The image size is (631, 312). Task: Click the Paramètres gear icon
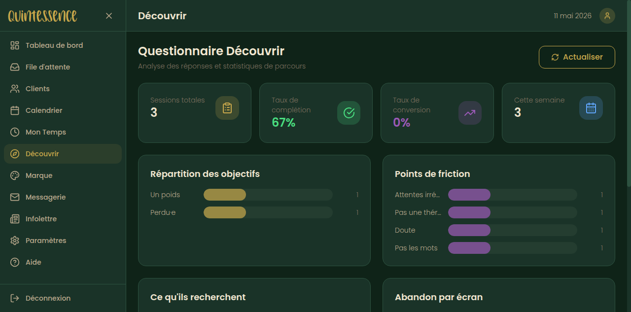point(15,241)
